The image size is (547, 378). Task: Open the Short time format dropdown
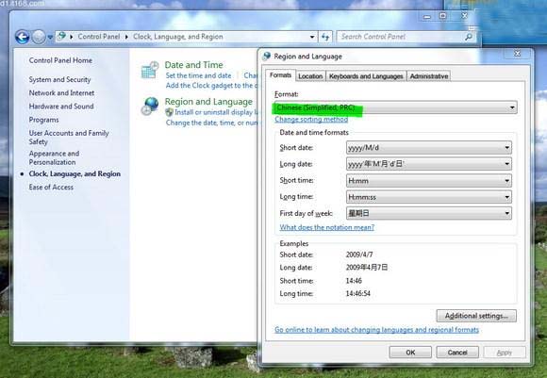429,181
